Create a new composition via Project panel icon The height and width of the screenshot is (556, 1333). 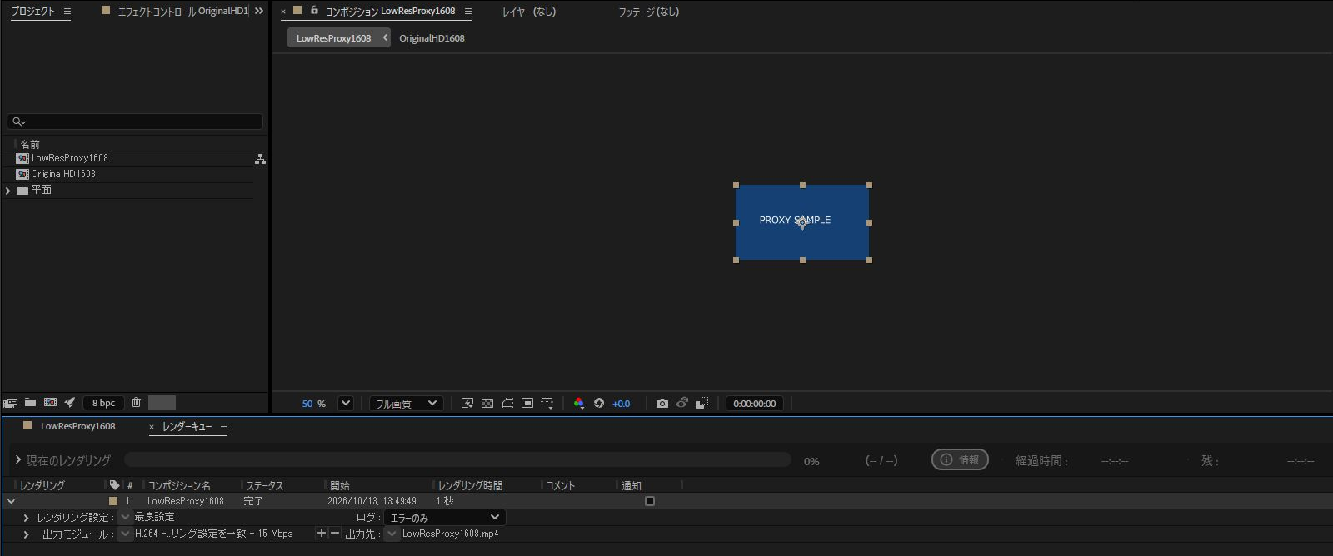(x=50, y=403)
